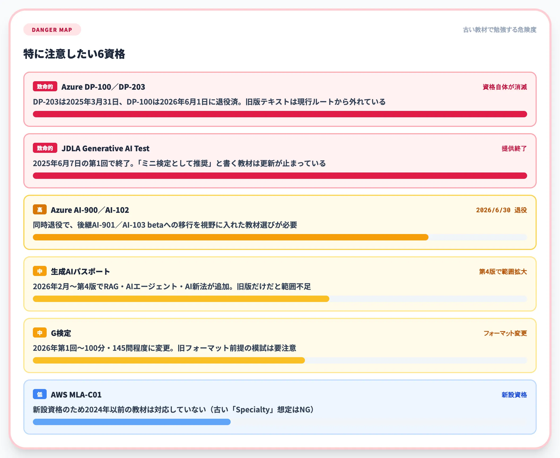Click the caption 古い教材で勉強する危険度
This screenshot has width=560, height=458.
point(500,30)
